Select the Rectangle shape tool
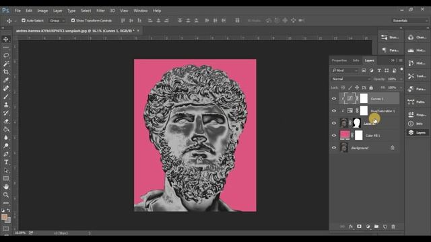This screenshot has width=431, height=242. point(6,179)
